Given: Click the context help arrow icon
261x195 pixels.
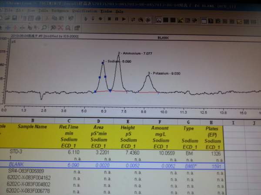Looking at the screenshot, I should click(71, 18).
